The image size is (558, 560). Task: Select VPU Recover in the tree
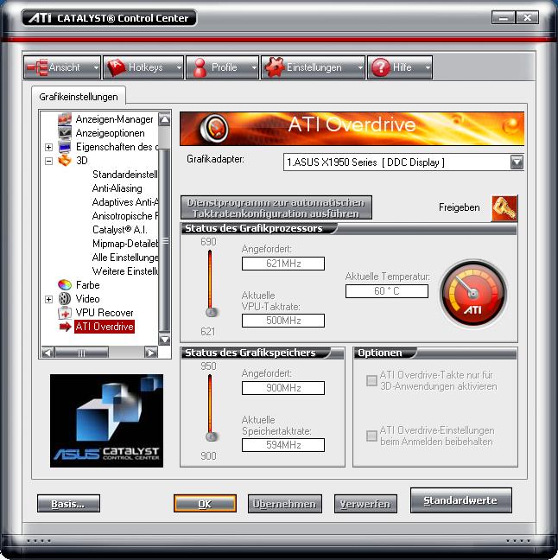point(105,313)
